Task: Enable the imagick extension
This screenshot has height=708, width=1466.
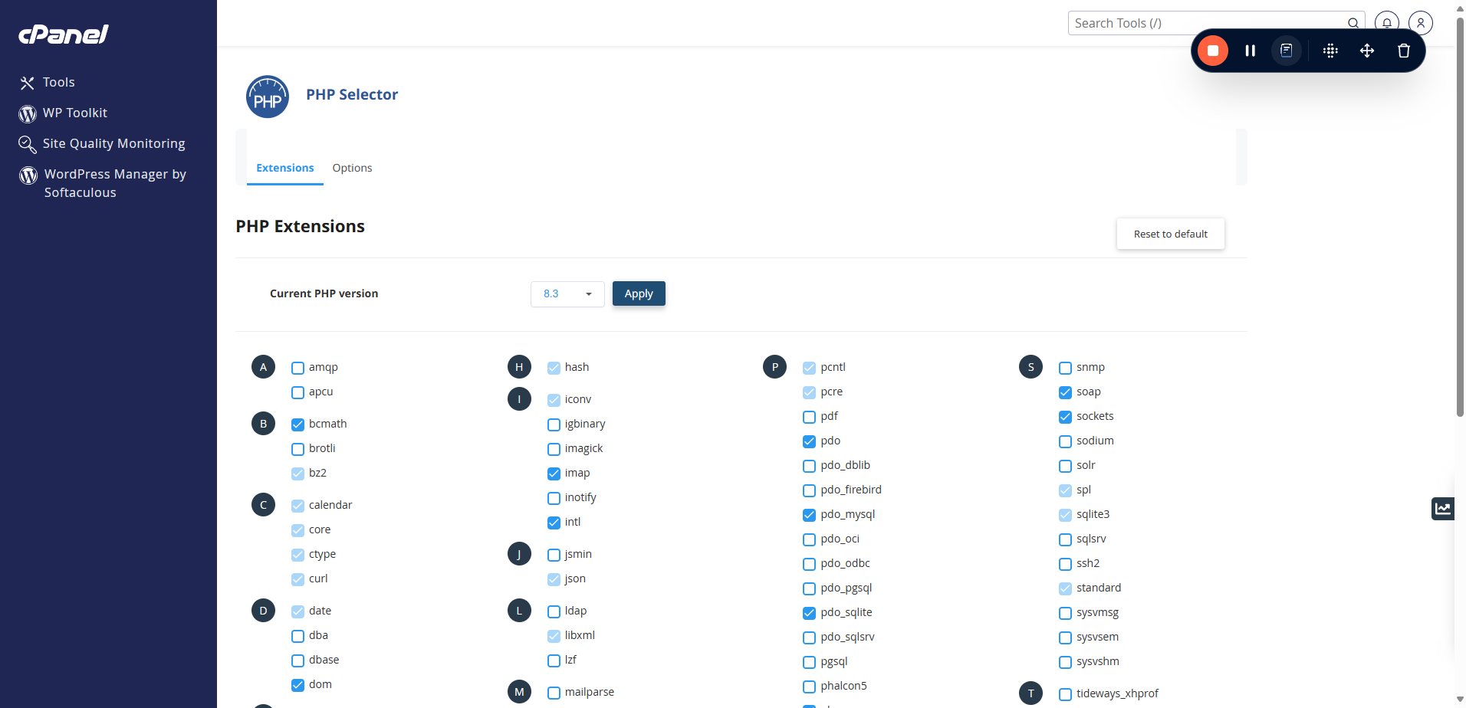Action: pos(554,449)
